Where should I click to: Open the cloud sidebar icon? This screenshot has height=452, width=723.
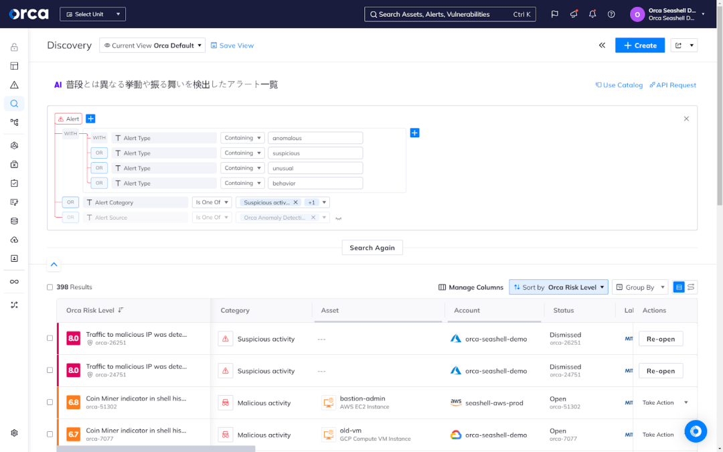click(14, 240)
